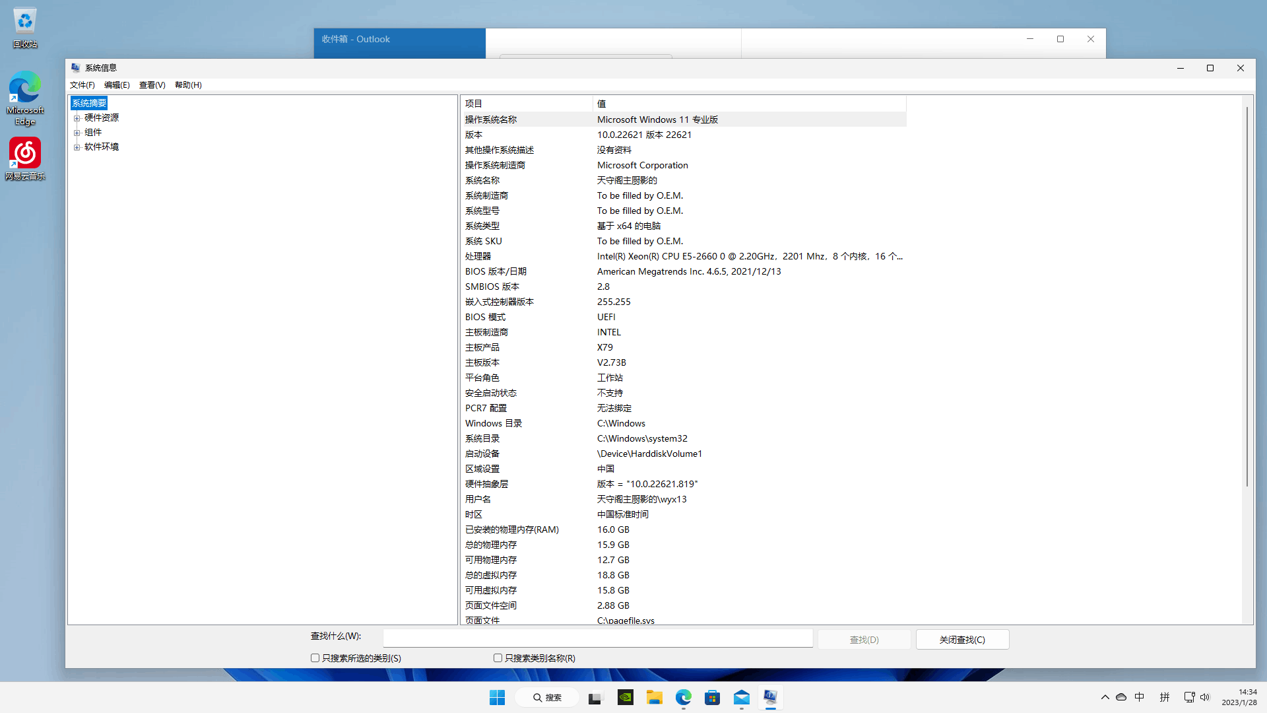Viewport: 1267px width, 713px height.
Task: Open the 网易云音乐 desktop shortcut
Action: (x=25, y=159)
